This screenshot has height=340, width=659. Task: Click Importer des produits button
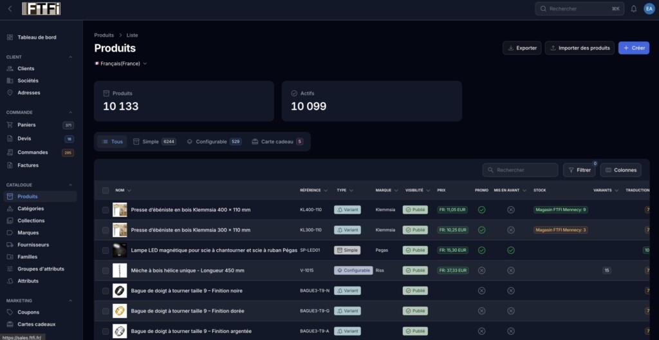580,48
